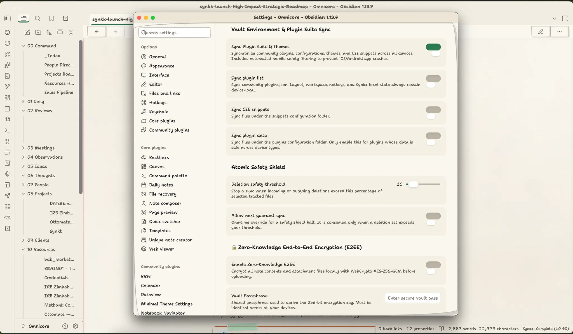Open settings gear next to Omnicore
The image size is (573, 334).
[75, 326]
